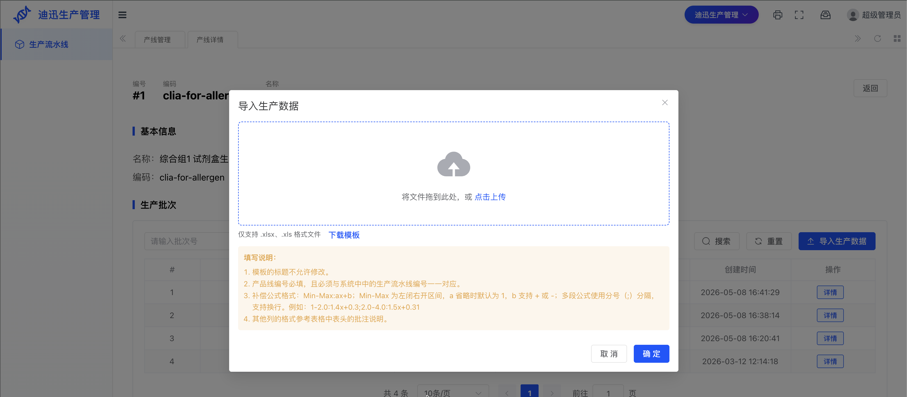The height and width of the screenshot is (397, 907).
Task: Open the 迪迅生产管理 dropdown
Action: [721, 15]
